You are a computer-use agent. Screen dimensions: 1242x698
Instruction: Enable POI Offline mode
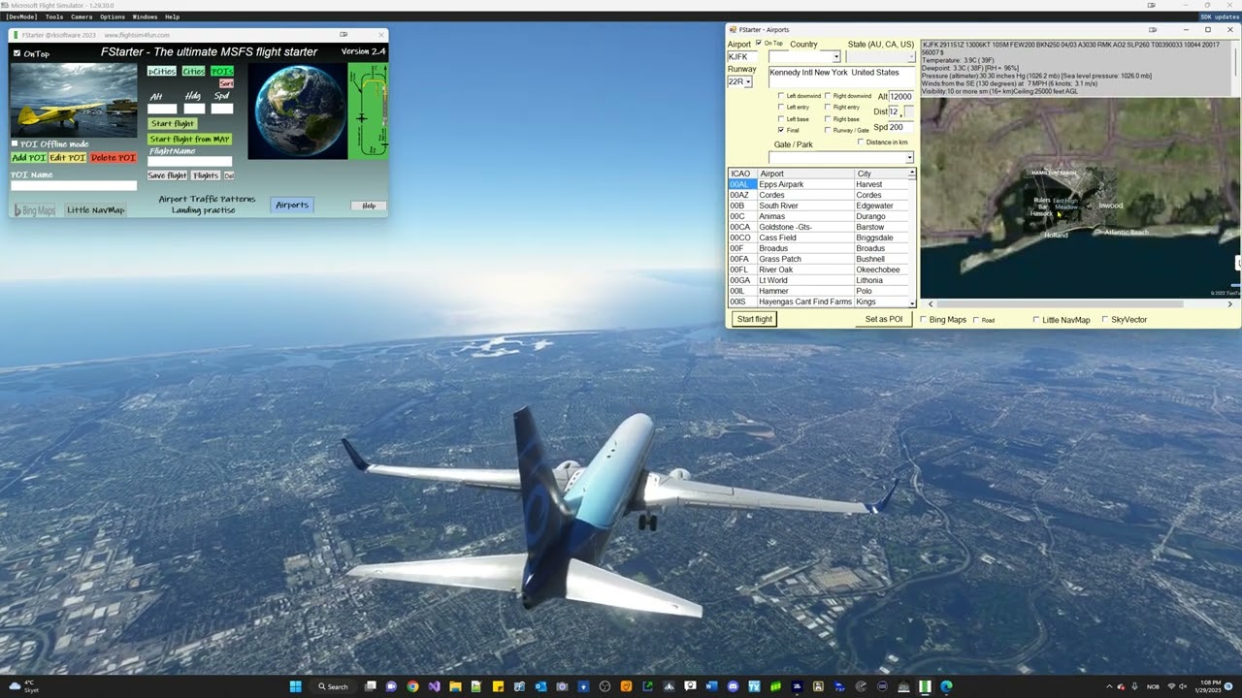pos(15,143)
